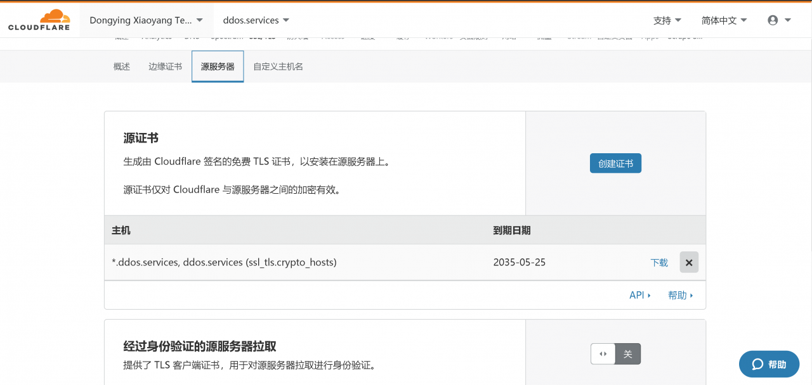812x385 pixels.
Task: Open the ddos.services domain dropdown
Action: point(256,20)
